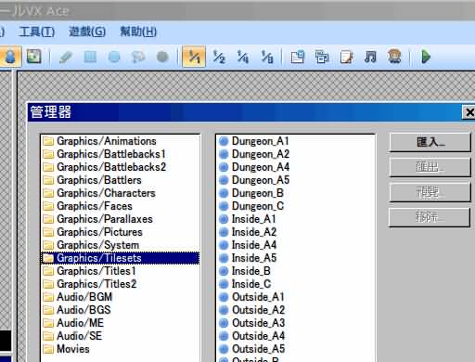475x362 pixels.
Task: Open the Sound Test music icon
Action: coord(370,57)
